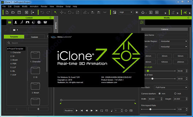
Task: Click the plus add button in Content
Action: pyautogui.click(x=38, y=109)
